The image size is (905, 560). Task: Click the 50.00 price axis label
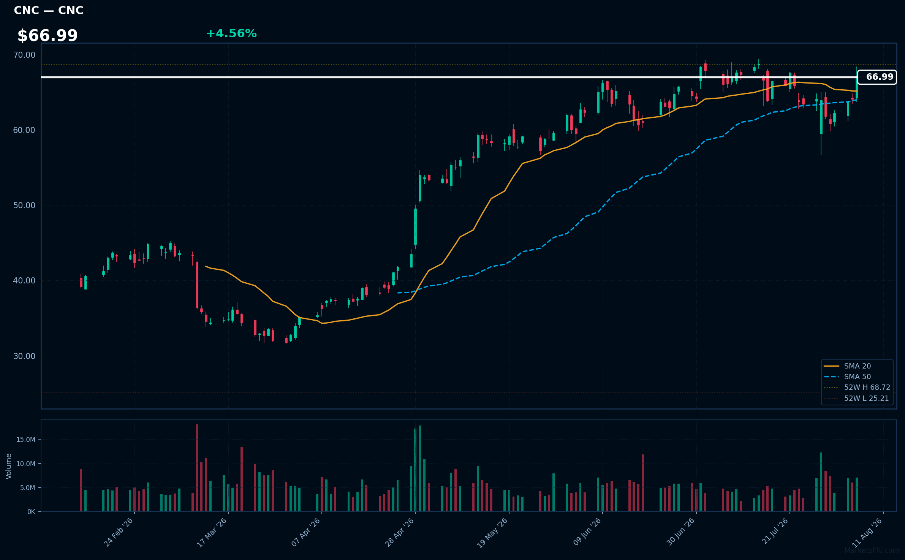click(24, 206)
